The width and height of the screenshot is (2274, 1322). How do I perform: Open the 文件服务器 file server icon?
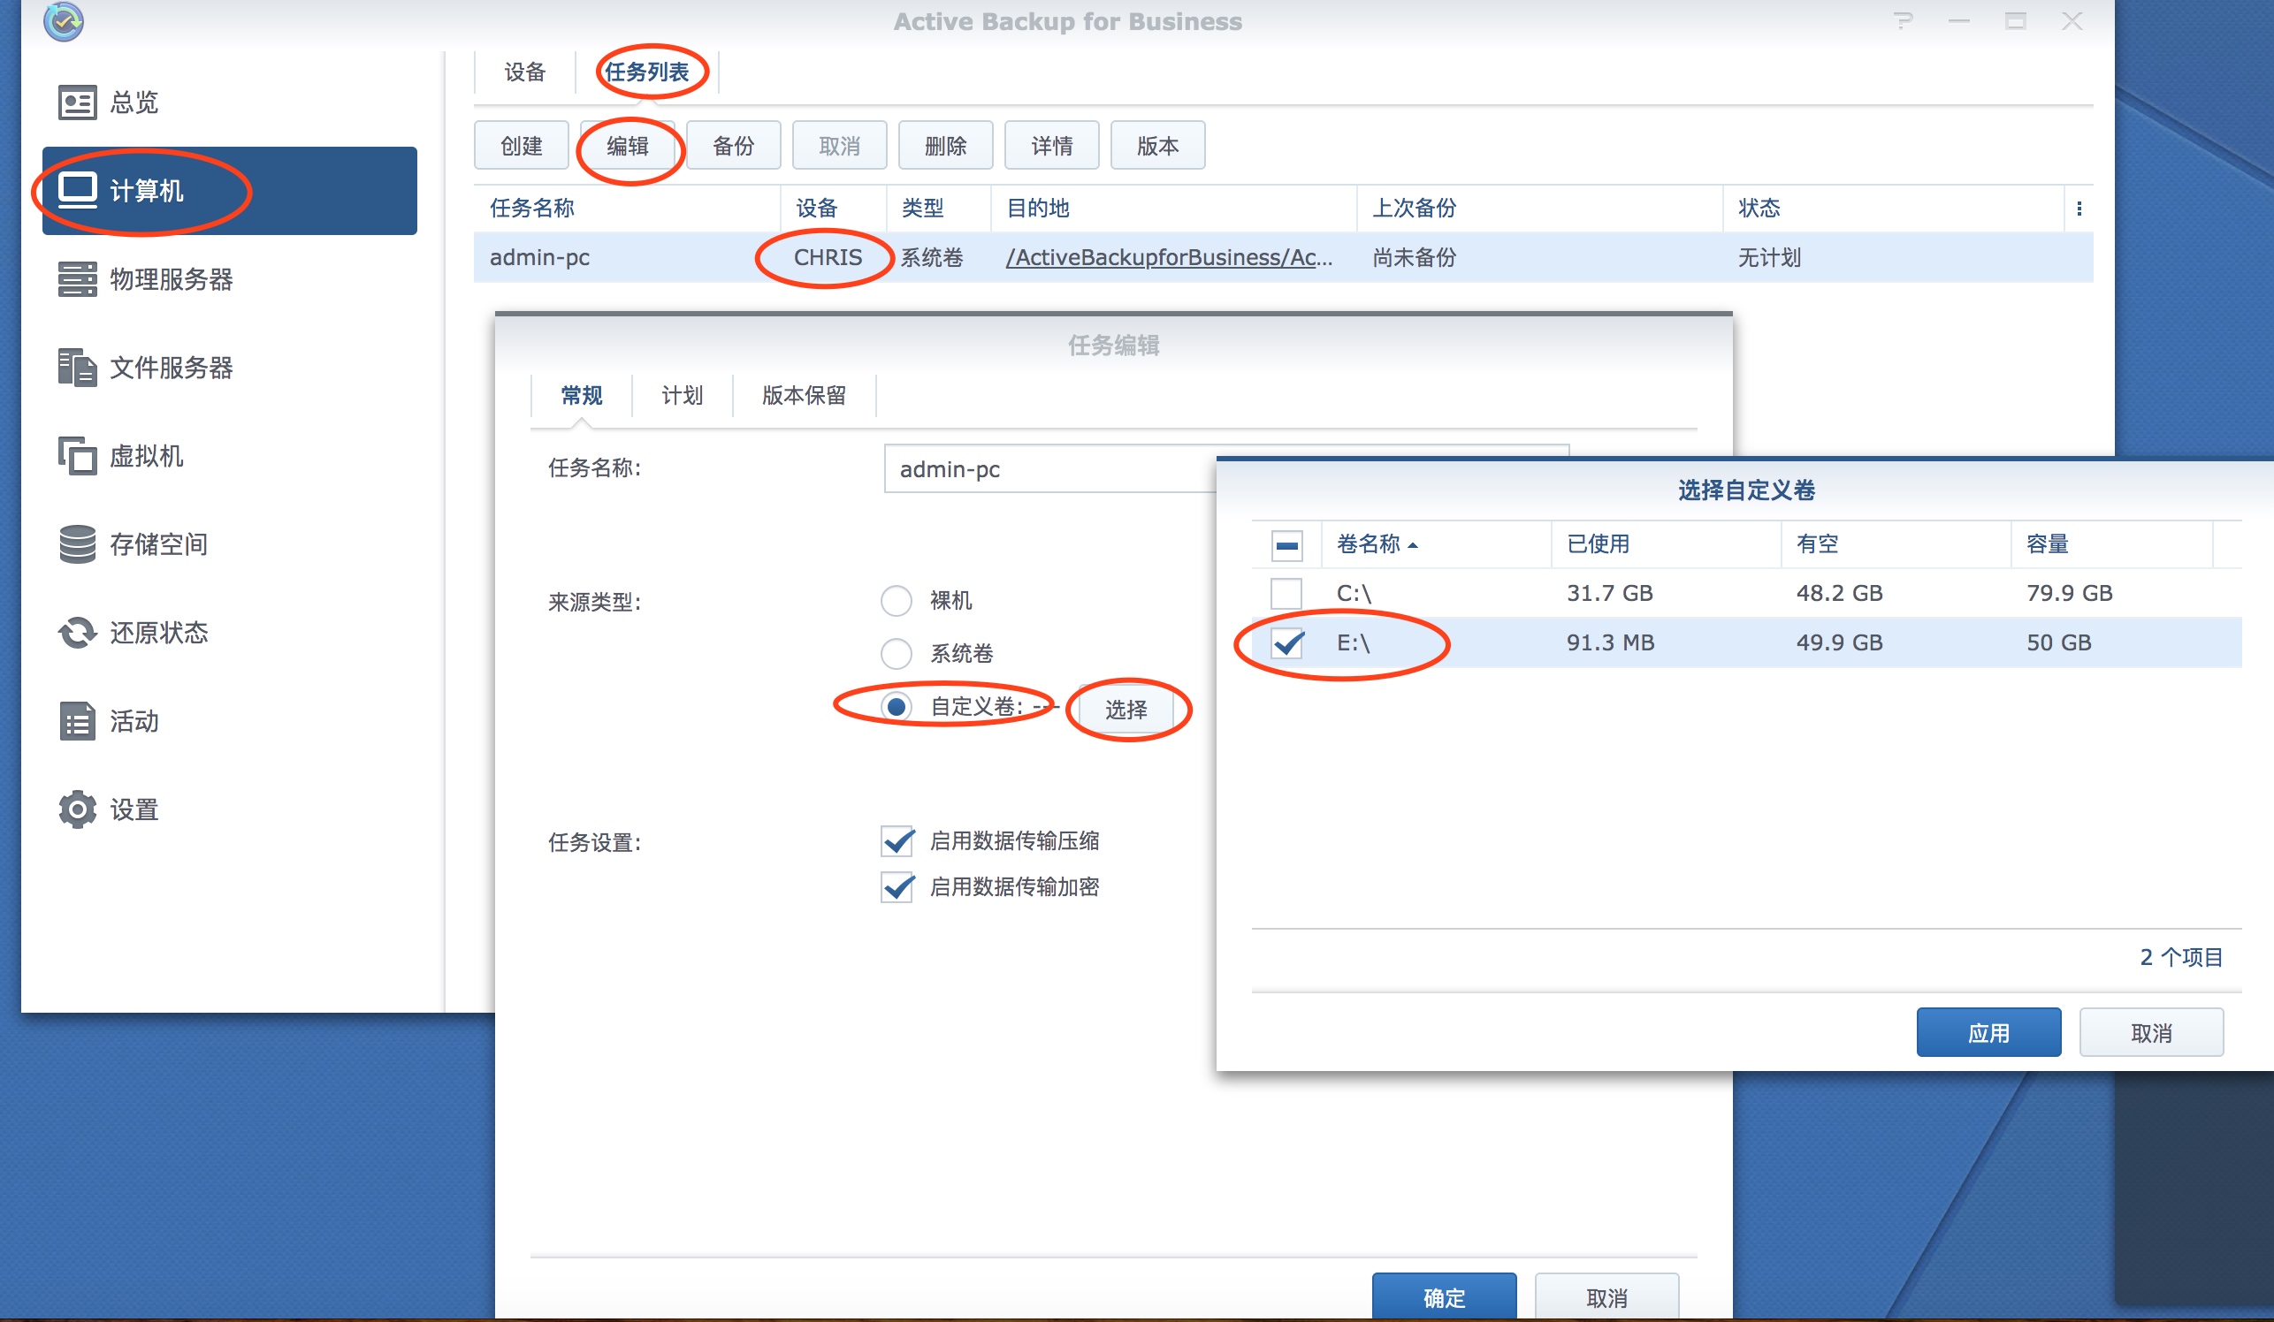[x=78, y=368]
